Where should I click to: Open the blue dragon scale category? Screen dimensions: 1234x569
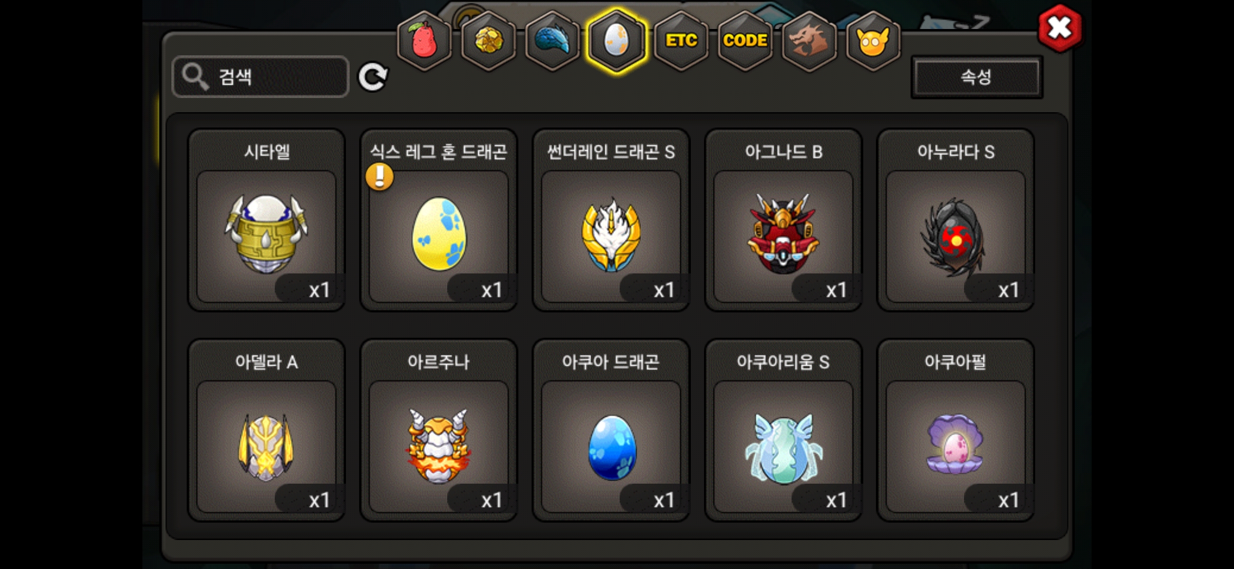[x=553, y=41]
